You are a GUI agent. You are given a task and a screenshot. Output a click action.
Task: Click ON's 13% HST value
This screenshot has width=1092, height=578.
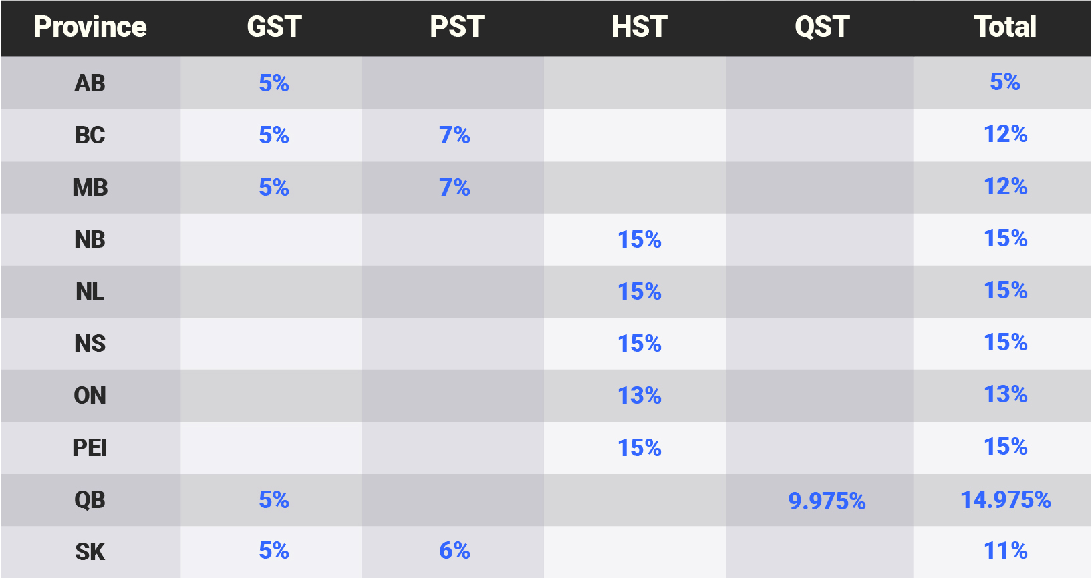coord(640,396)
